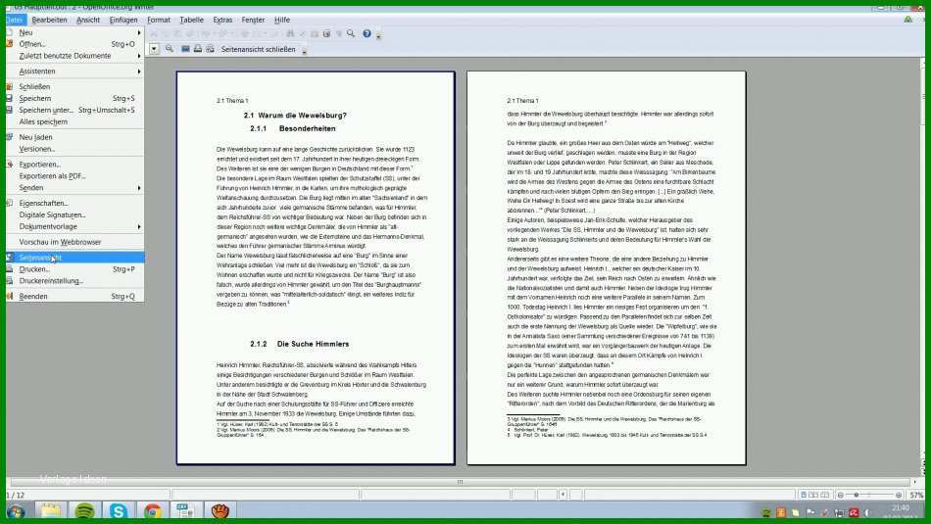Viewport: 931px width, 524px height.
Task: Open the Einfügen menu
Action: click(123, 20)
